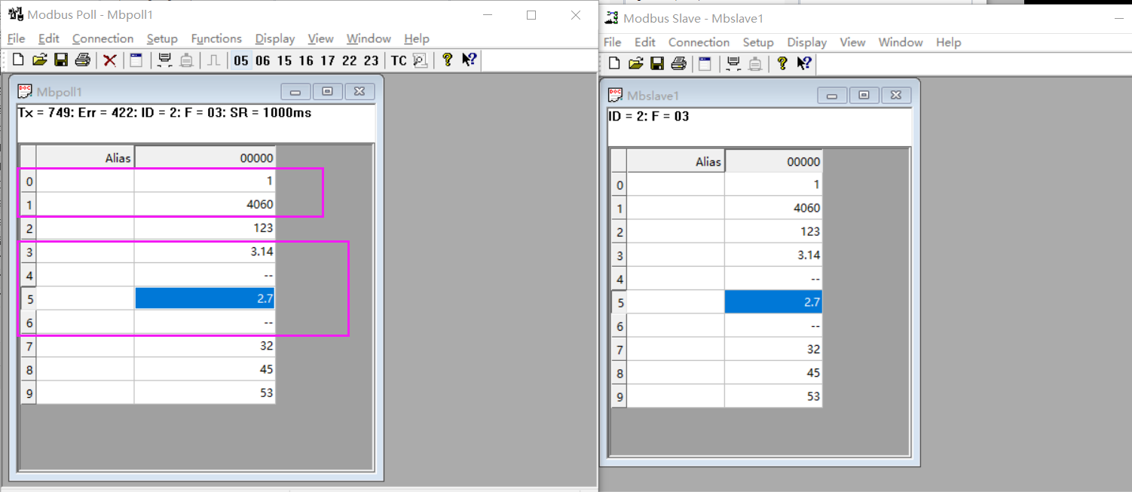The width and height of the screenshot is (1132, 492).
Task: Open Setup menu in Modbus Slave
Action: [x=758, y=42]
